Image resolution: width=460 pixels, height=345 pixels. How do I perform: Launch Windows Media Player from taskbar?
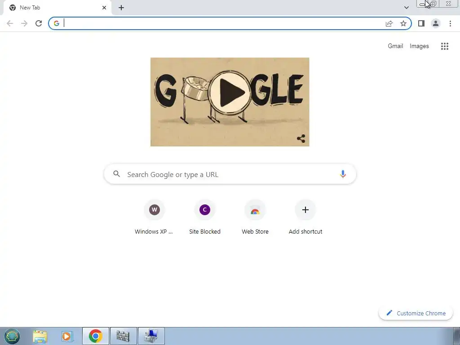(67, 336)
